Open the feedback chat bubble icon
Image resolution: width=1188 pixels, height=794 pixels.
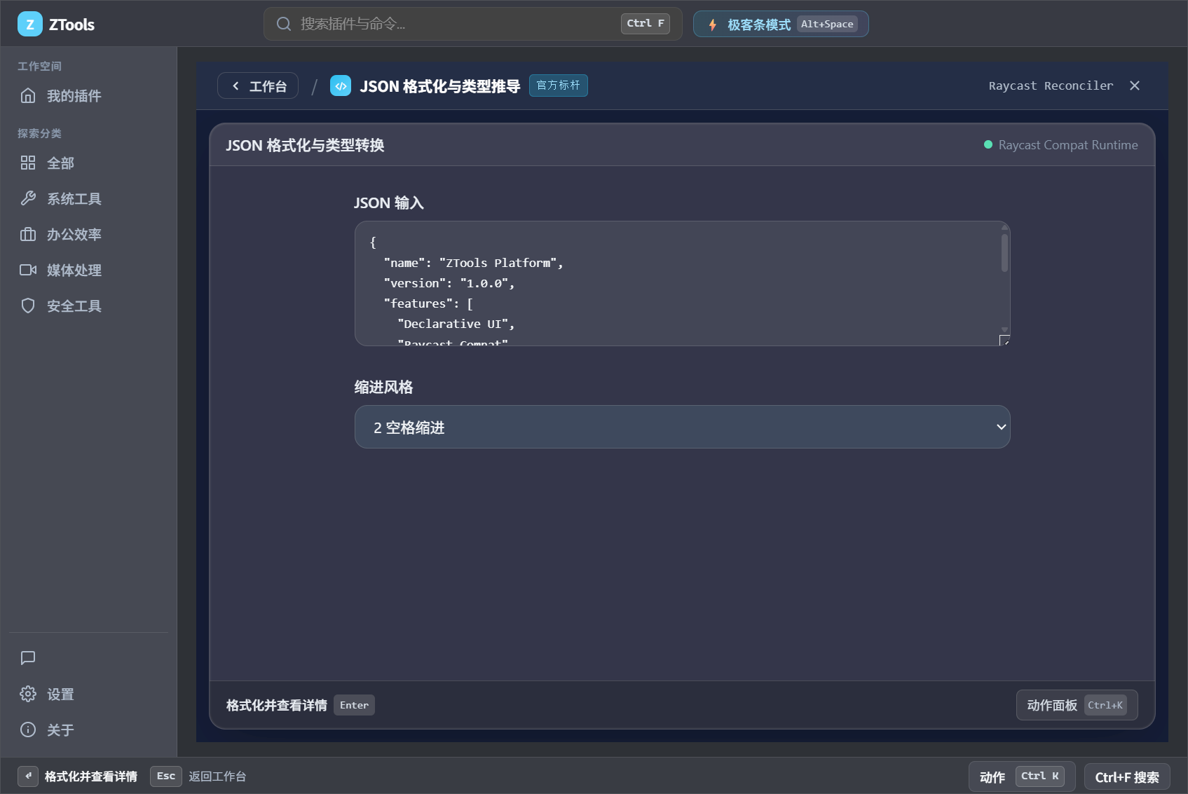coord(28,658)
